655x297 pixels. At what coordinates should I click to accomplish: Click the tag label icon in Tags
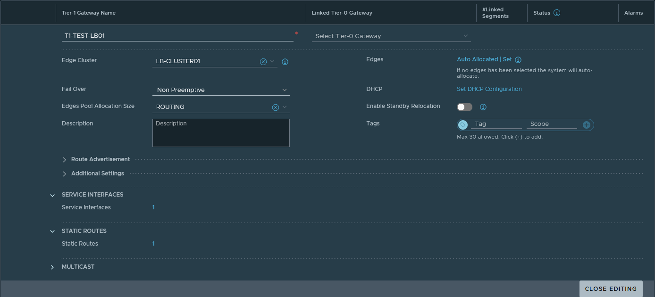(x=463, y=125)
